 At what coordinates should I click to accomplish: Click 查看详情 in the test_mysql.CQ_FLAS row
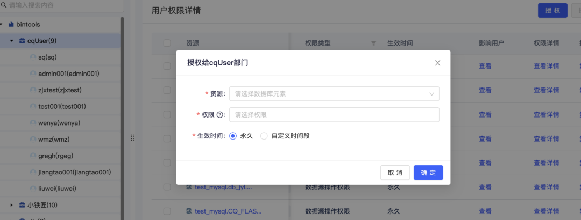pos(546,211)
